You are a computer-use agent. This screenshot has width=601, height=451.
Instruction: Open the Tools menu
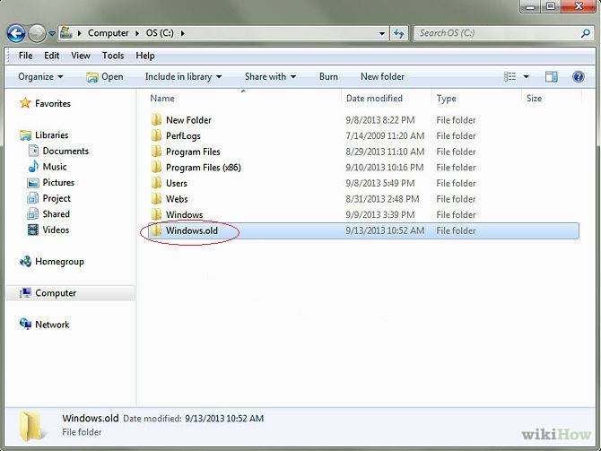113,56
